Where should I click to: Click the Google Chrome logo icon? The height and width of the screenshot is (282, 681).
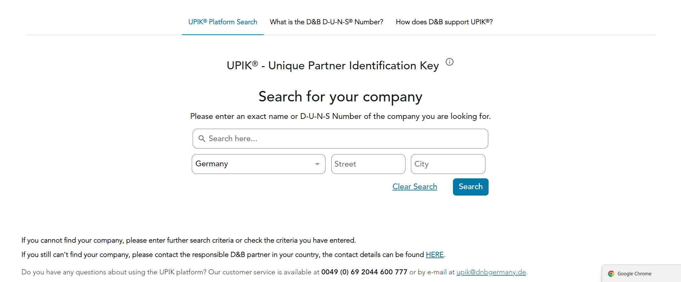pos(611,273)
